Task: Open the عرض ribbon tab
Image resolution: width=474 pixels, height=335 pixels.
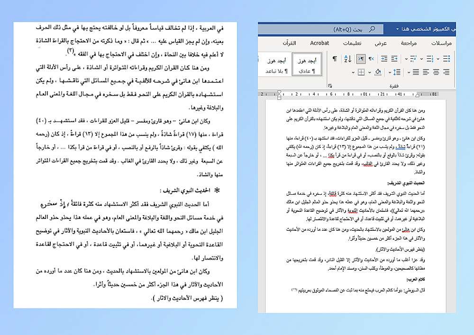Action: click(381, 43)
